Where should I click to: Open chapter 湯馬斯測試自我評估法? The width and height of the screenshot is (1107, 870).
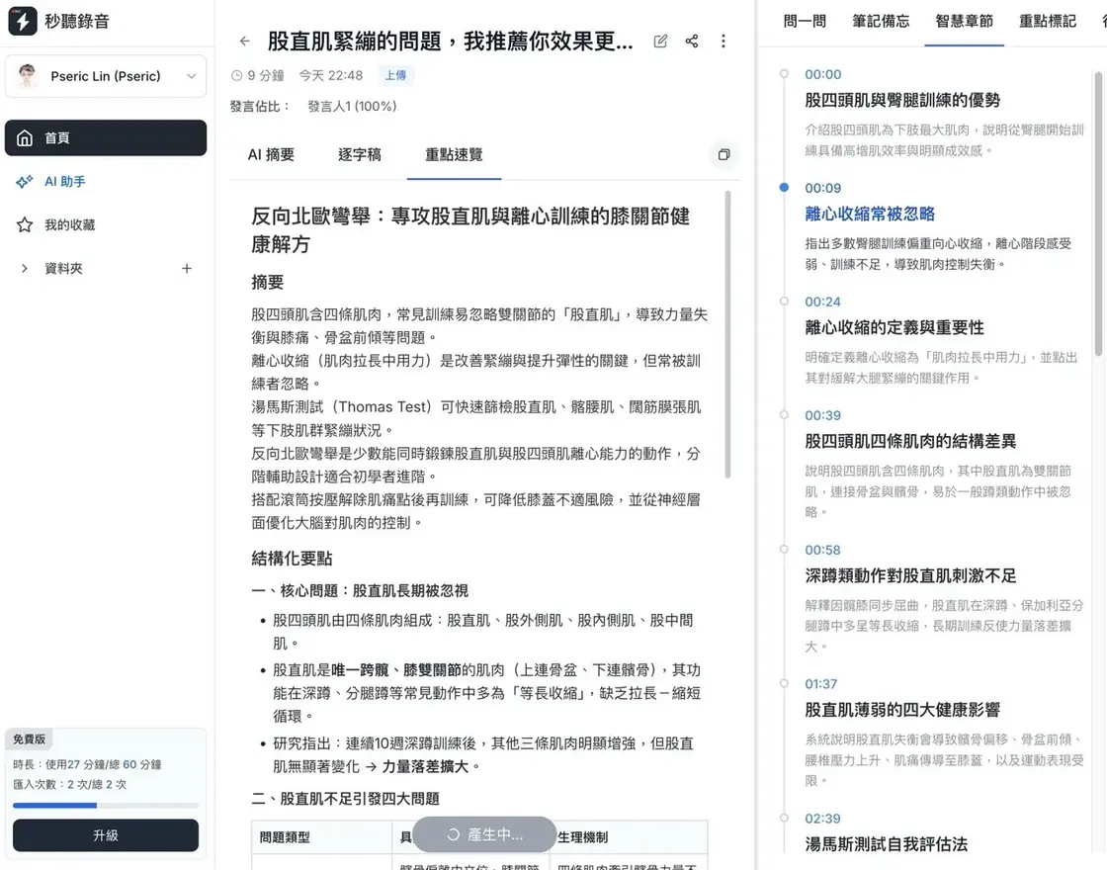[x=886, y=844]
